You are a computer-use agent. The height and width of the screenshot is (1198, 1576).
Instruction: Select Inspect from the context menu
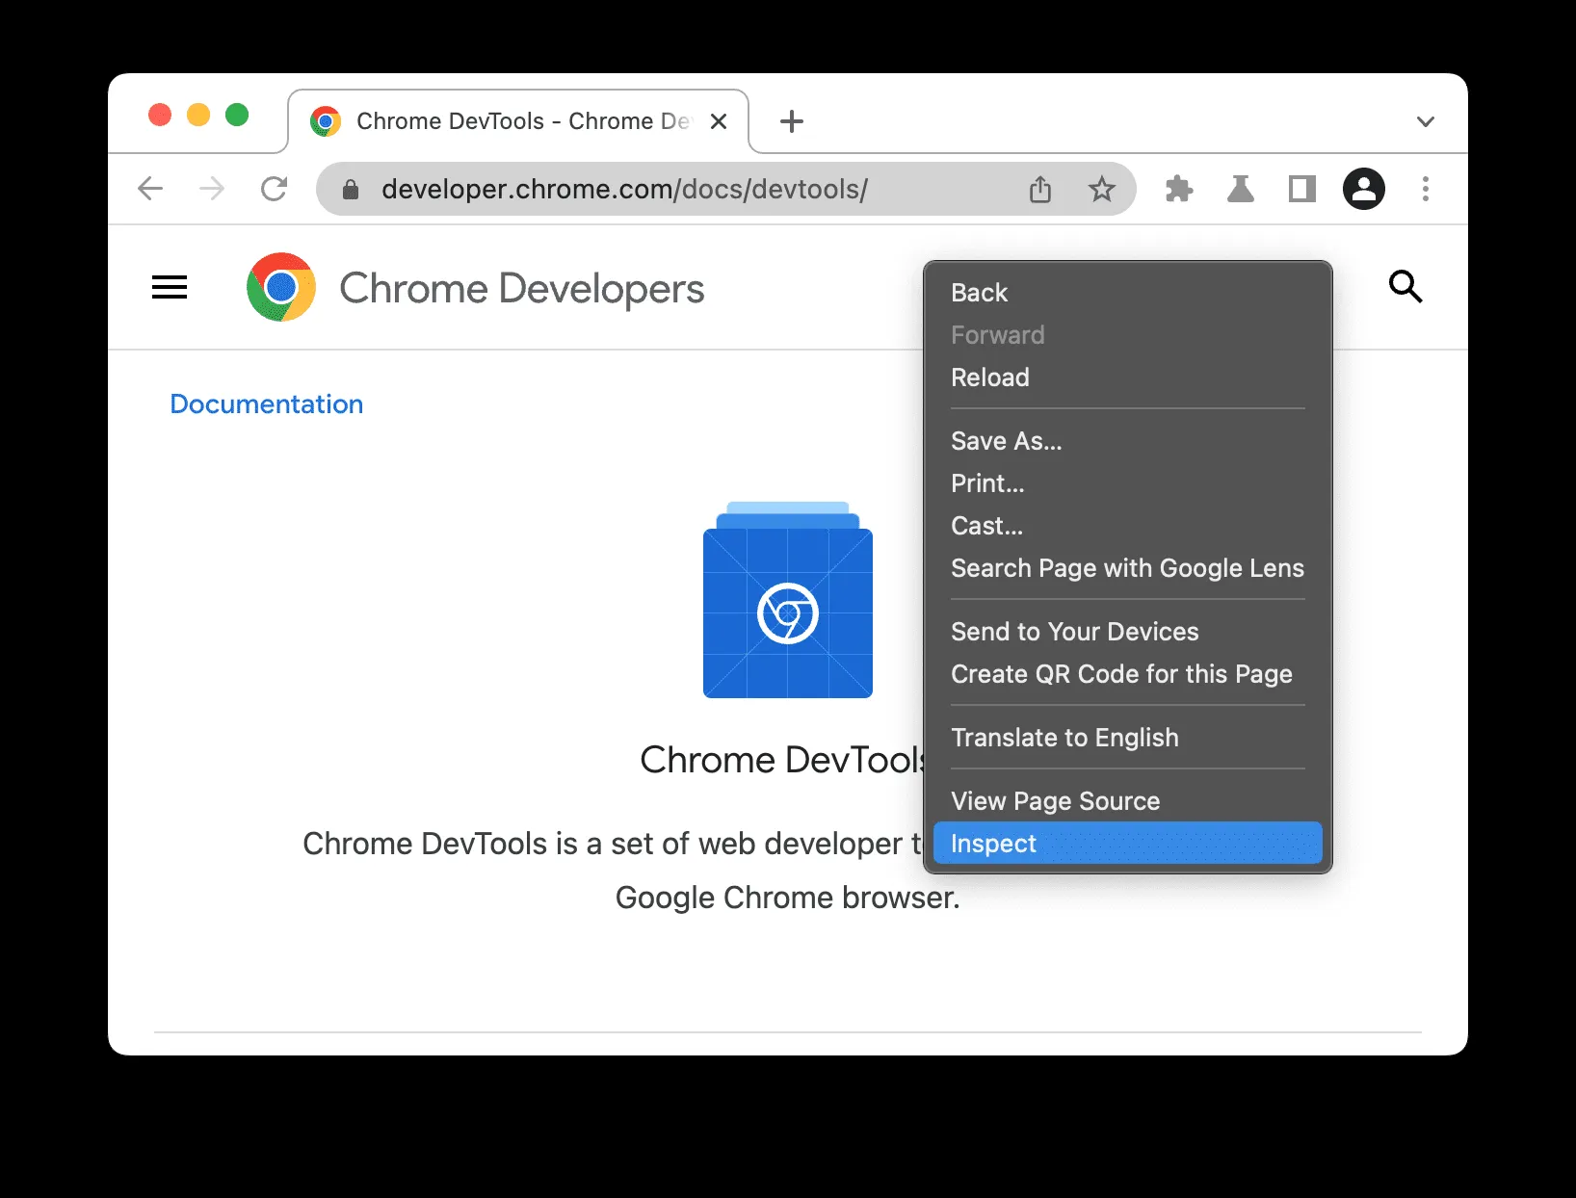[992, 843]
